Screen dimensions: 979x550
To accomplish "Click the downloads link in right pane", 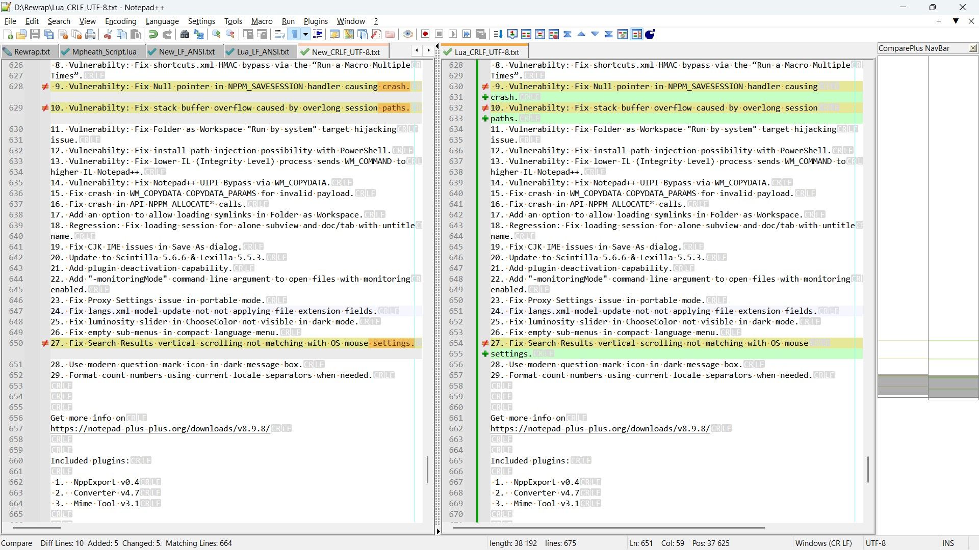I will (x=600, y=429).
